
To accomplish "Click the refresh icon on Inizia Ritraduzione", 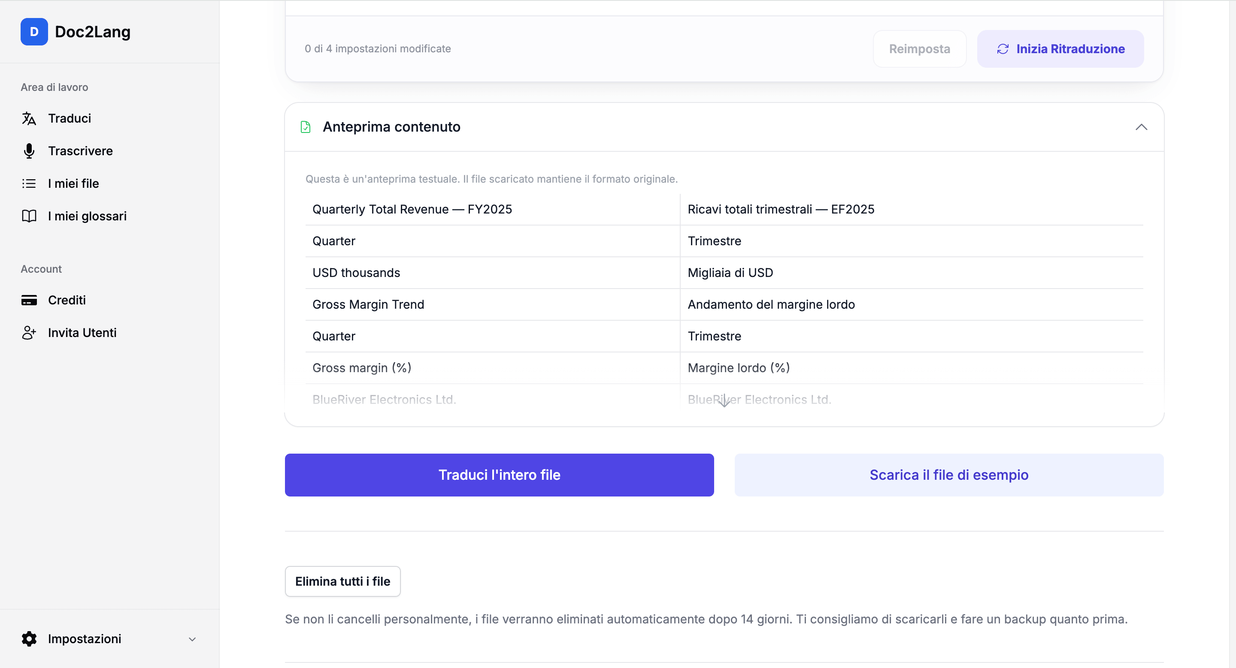I will coord(1003,49).
